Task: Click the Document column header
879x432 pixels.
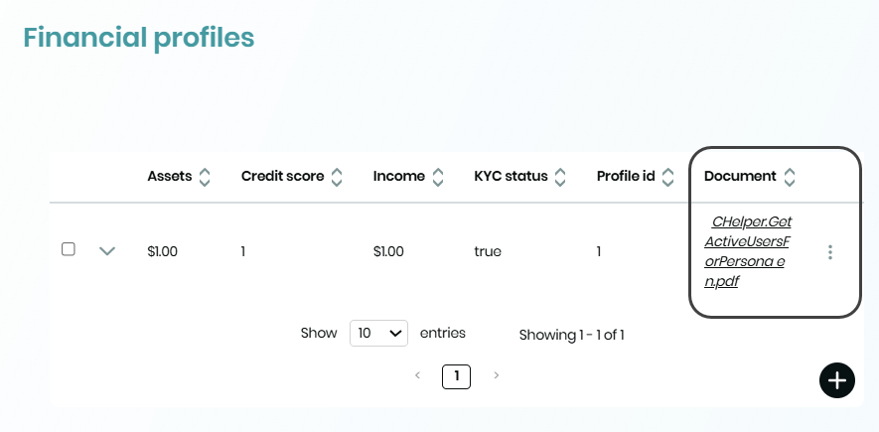Action: click(x=740, y=177)
